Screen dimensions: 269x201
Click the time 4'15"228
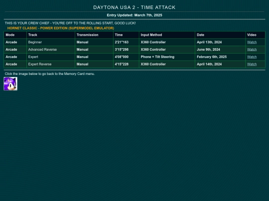click(122, 64)
